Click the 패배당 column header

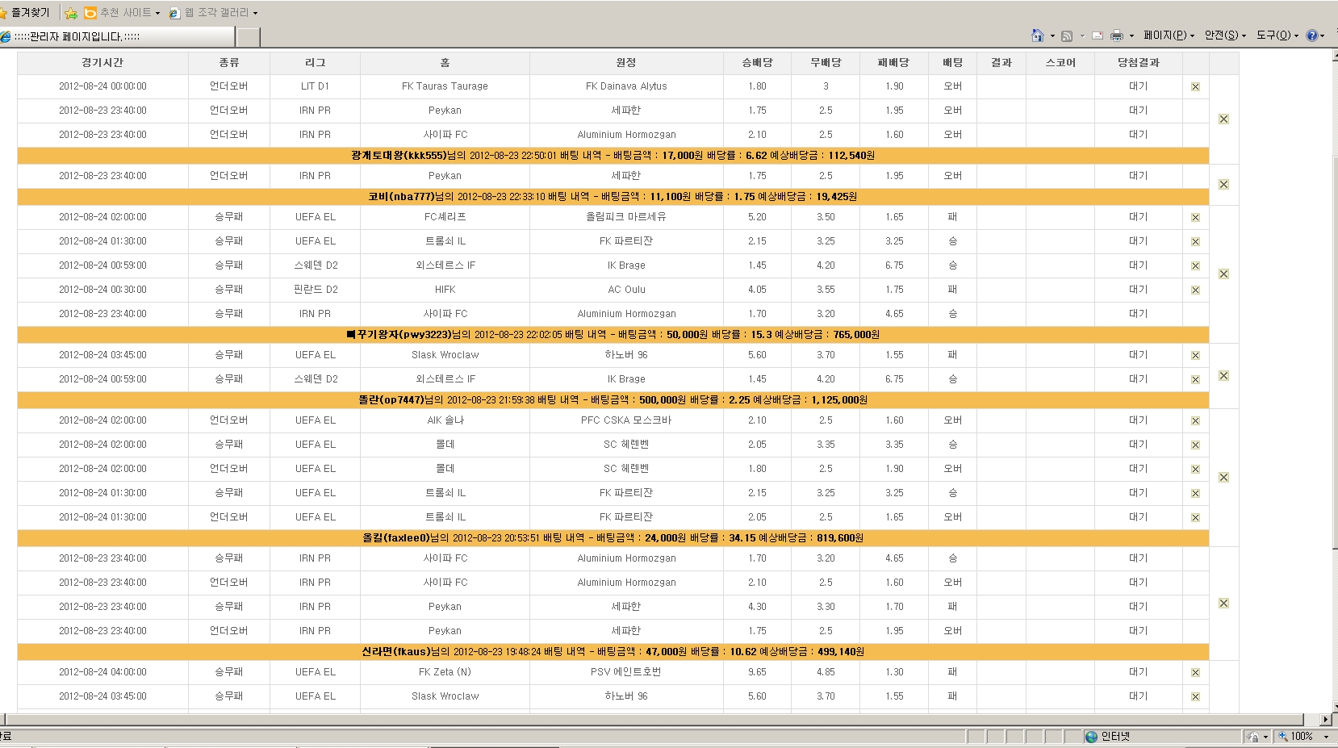[x=894, y=63]
